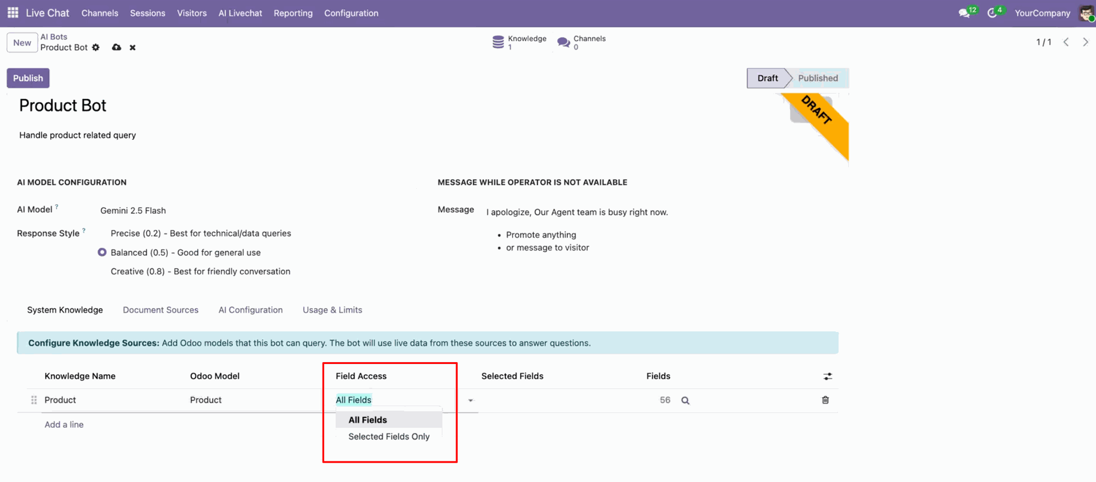Delete the Product knowledge row
Screen dimensions: 1096x482
pos(825,400)
